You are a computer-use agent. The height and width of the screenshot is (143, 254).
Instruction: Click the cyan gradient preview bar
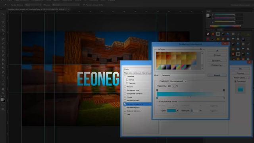pyautogui.click(x=190, y=94)
